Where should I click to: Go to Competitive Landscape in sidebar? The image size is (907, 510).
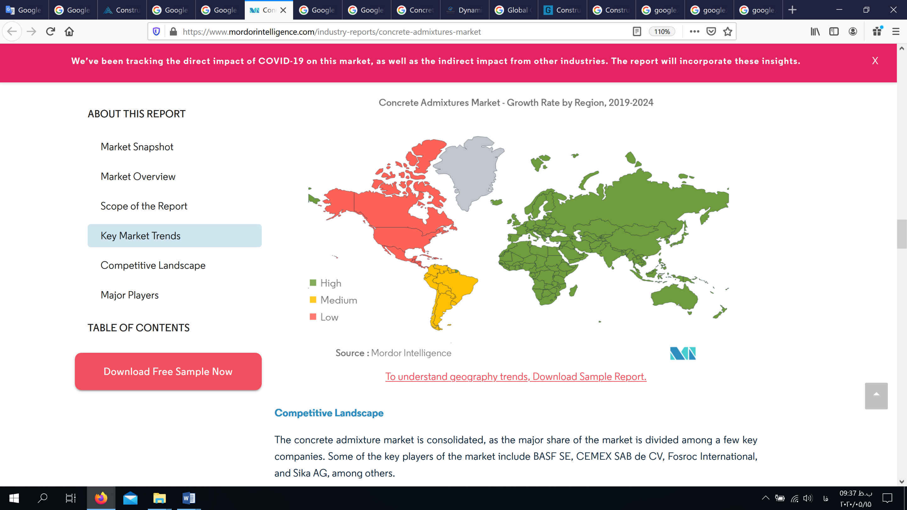coord(153,265)
